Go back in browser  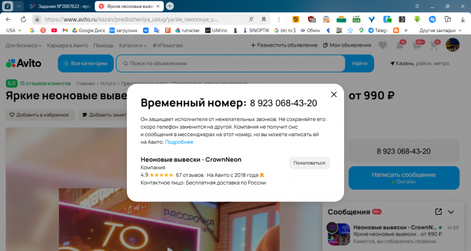point(8,19)
